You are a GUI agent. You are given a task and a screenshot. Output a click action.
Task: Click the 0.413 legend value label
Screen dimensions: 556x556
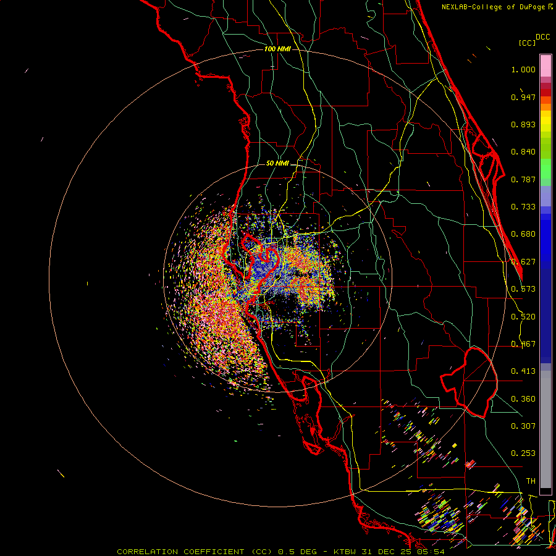(x=523, y=371)
